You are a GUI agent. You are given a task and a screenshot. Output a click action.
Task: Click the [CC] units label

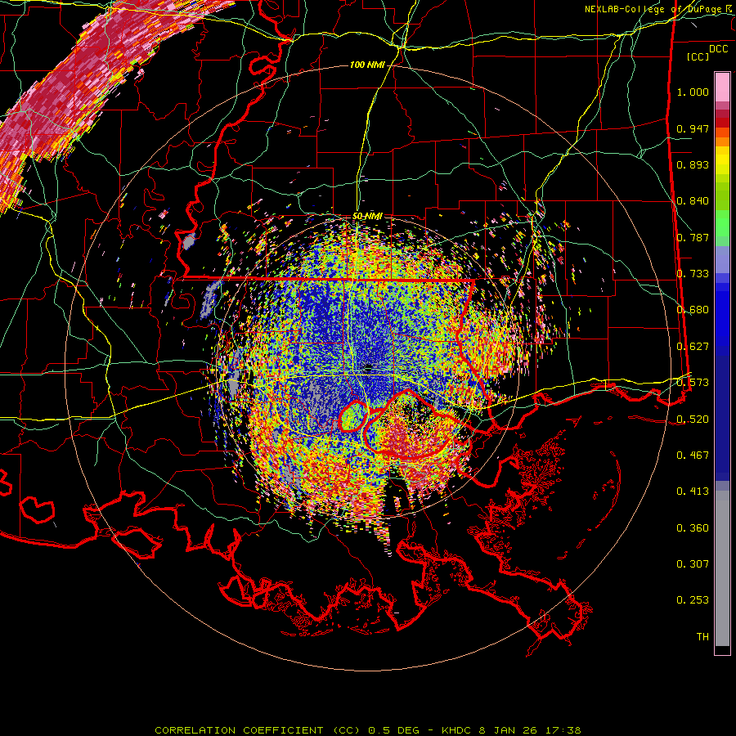[x=698, y=56]
